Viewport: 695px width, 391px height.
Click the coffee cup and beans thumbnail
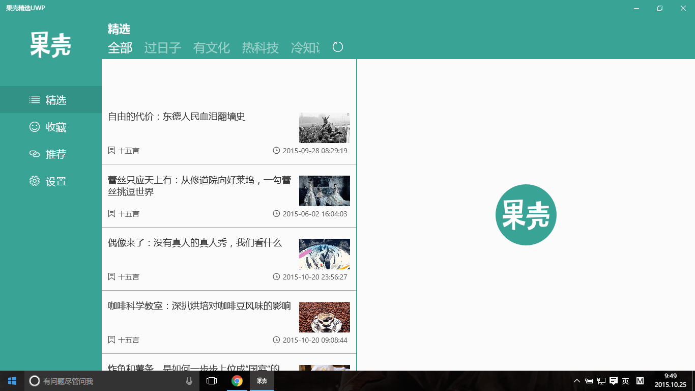click(325, 317)
